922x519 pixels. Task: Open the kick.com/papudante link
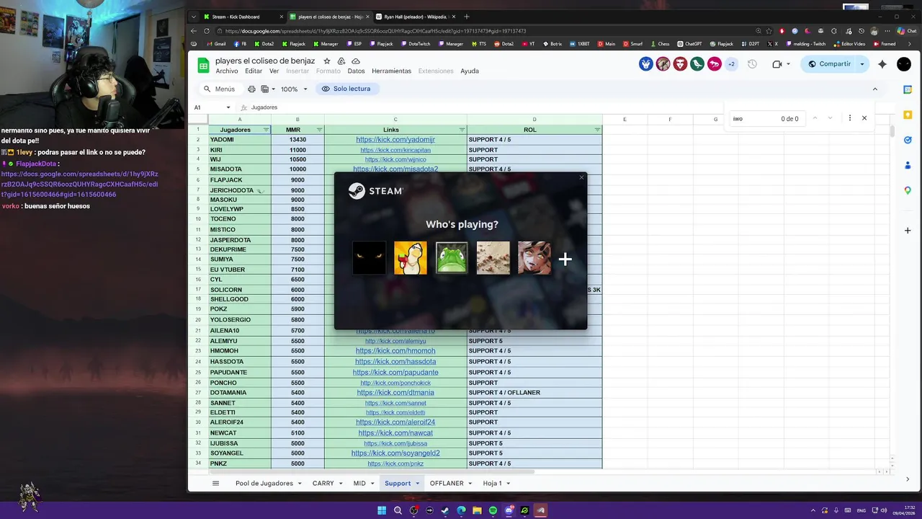point(395,373)
